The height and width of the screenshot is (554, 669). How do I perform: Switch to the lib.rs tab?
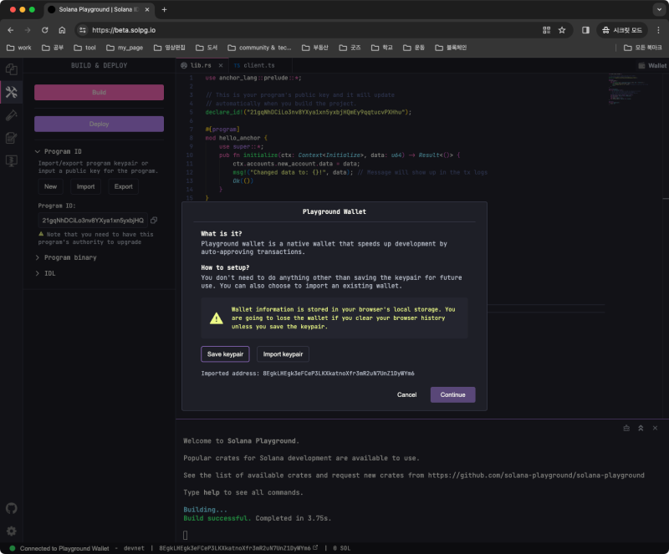coord(200,65)
